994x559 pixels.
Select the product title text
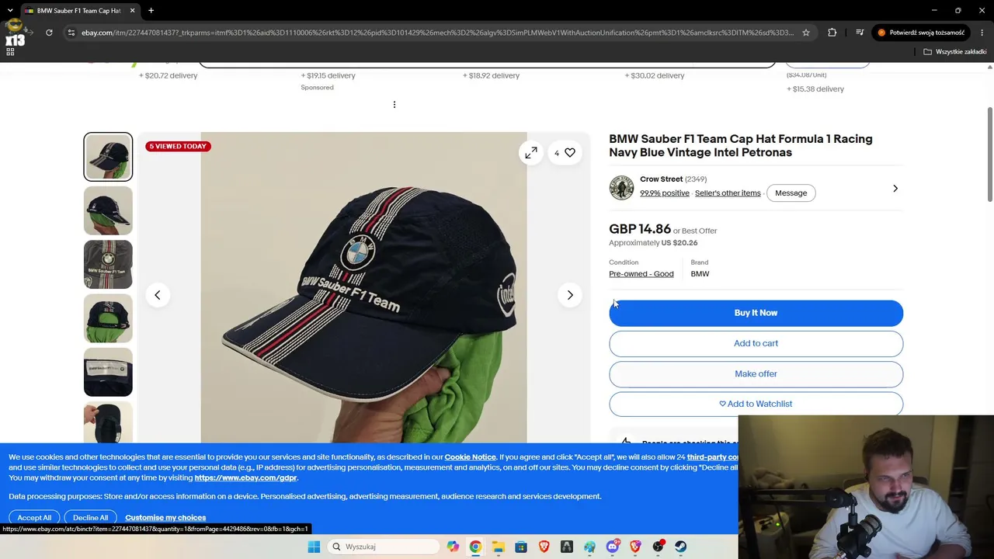[x=741, y=146]
